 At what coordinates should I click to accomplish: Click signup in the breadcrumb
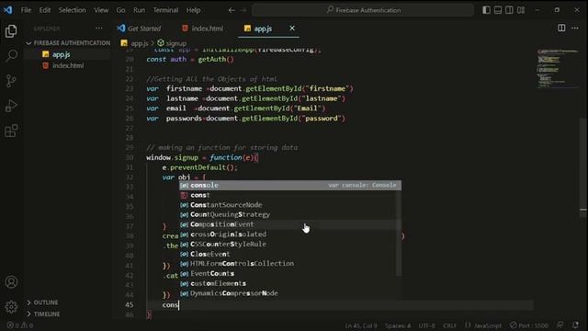point(172,43)
